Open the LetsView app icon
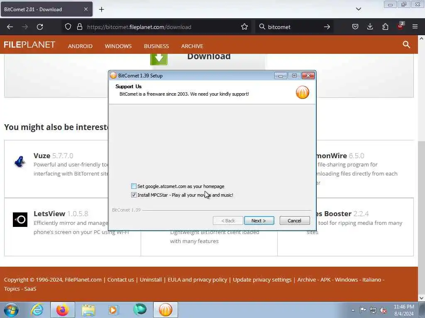Viewport: 425px width, 318px height. [20, 219]
